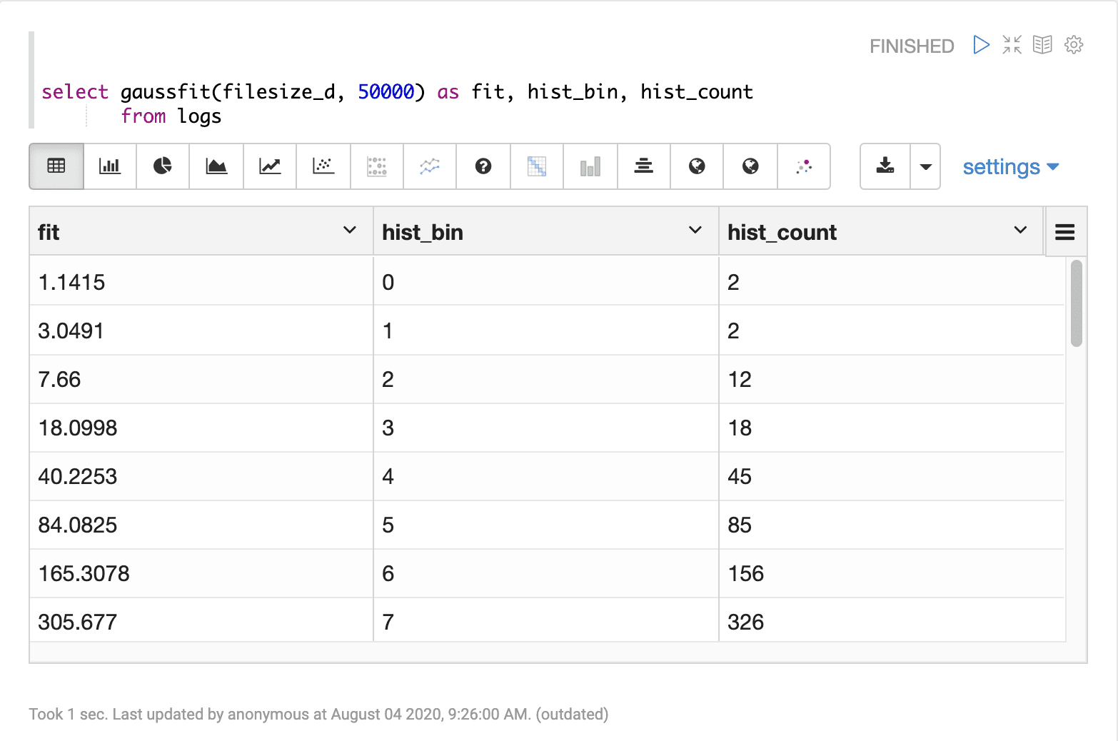Click the help visualization icon
This screenshot has width=1118, height=741.
(x=483, y=166)
